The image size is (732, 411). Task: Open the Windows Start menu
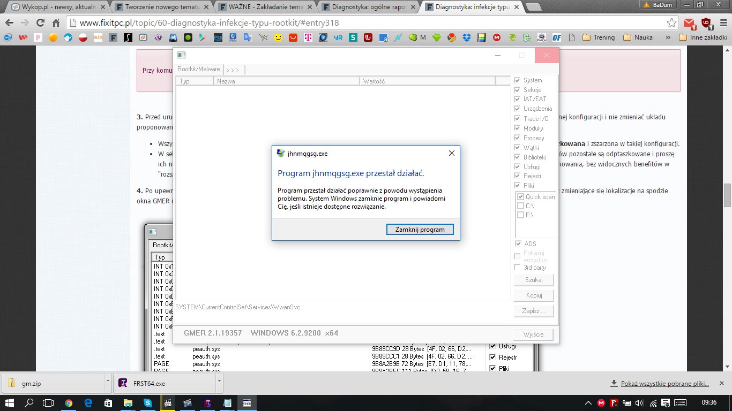pos(9,402)
